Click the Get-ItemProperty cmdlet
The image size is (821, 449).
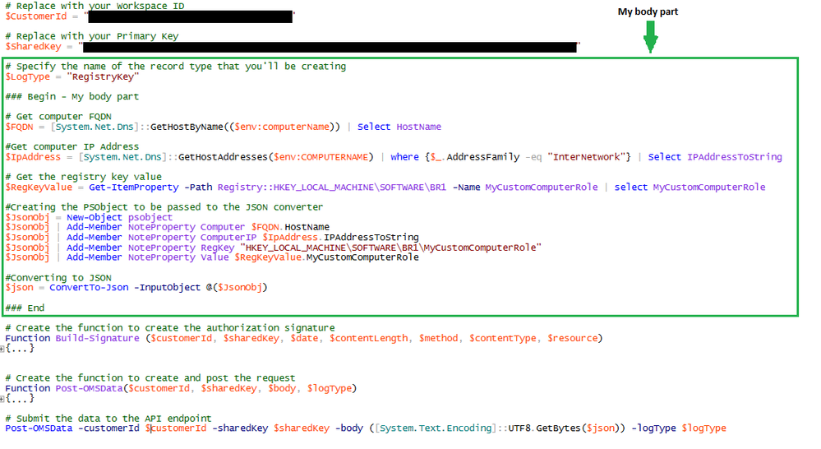click(x=133, y=187)
